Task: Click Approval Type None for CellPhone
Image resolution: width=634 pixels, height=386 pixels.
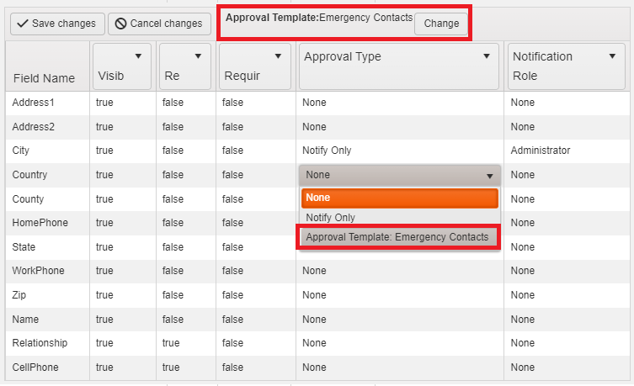Action: tap(314, 367)
